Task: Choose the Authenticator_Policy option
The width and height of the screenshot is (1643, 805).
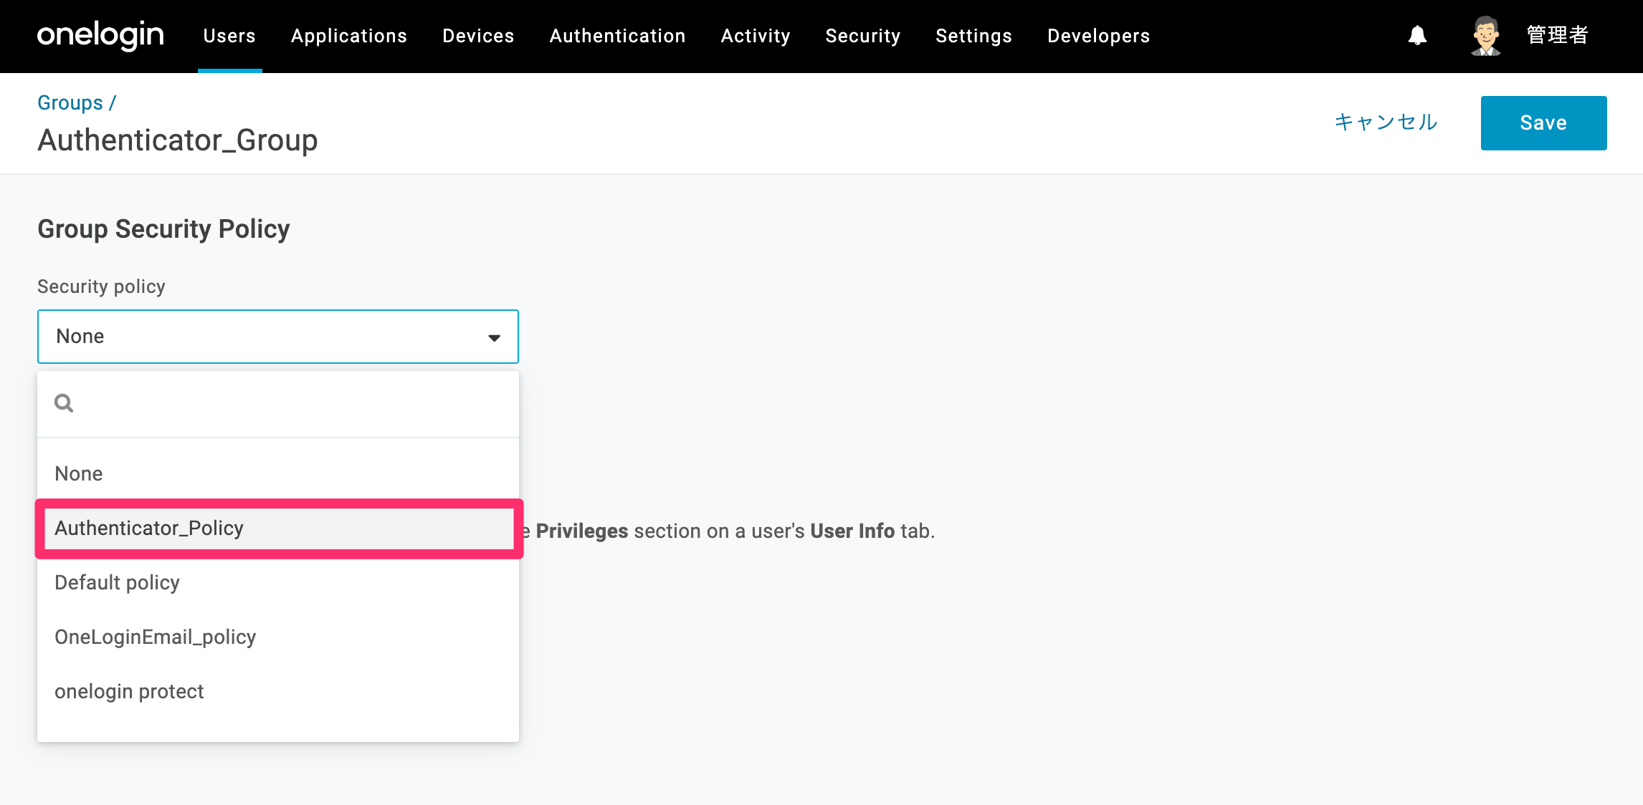Action: (x=278, y=528)
